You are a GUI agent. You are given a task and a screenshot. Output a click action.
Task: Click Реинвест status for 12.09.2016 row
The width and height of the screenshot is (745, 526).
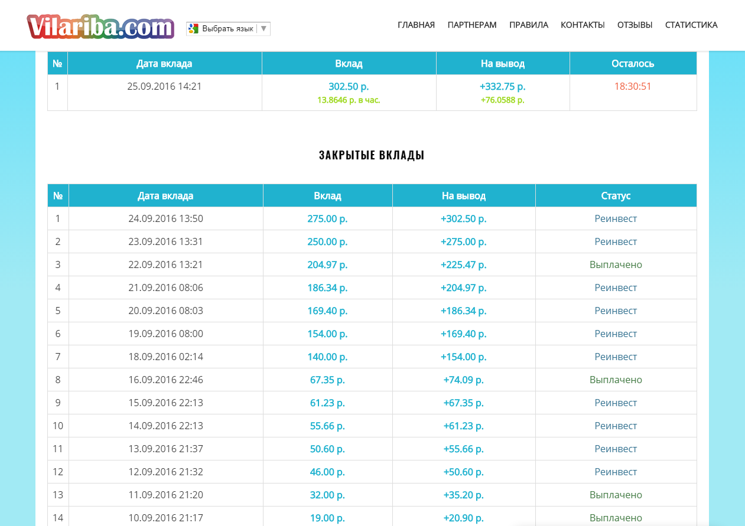(616, 472)
